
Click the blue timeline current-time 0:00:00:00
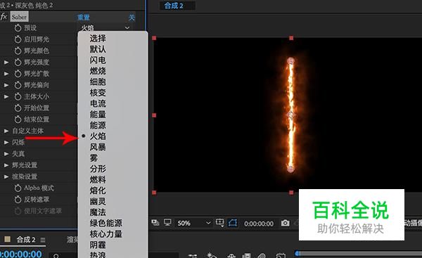coord(21,254)
